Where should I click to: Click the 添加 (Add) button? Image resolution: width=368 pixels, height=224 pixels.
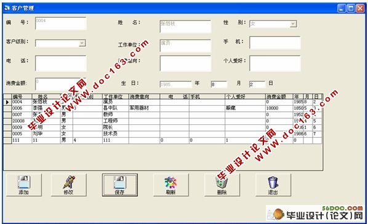click(x=24, y=185)
